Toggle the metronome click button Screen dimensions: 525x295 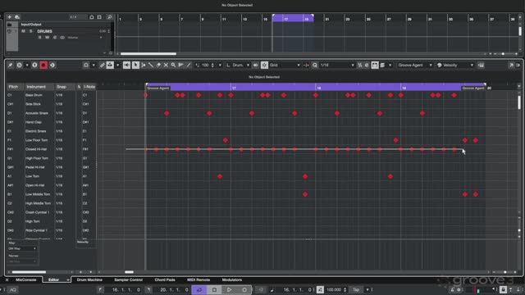[320, 289]
